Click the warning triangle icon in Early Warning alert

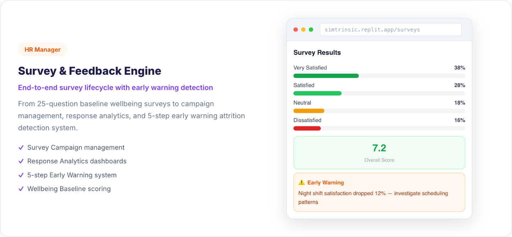click(301, 182)
